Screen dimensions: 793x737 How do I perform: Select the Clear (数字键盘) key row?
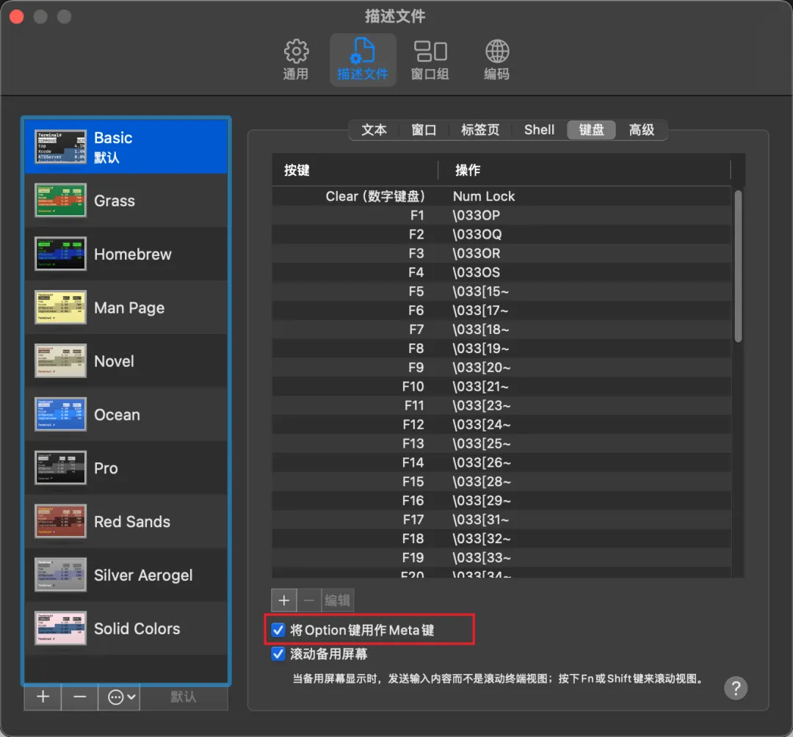[x=501, y=196]
